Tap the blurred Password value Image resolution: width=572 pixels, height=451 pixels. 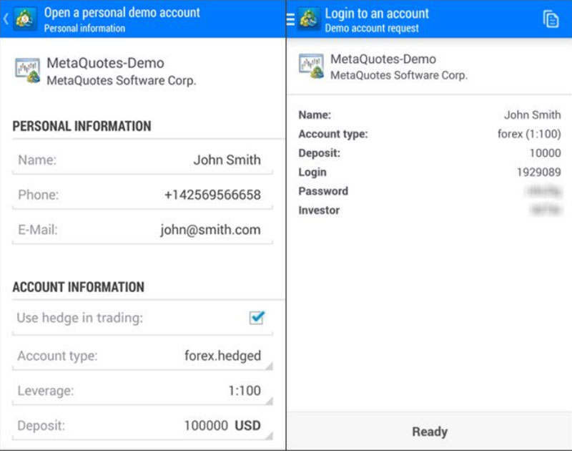point(543,191)
